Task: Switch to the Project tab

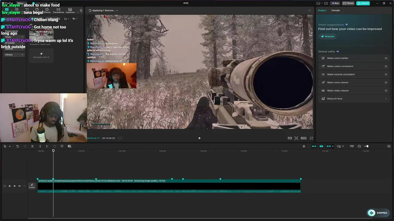Action: 322,10
